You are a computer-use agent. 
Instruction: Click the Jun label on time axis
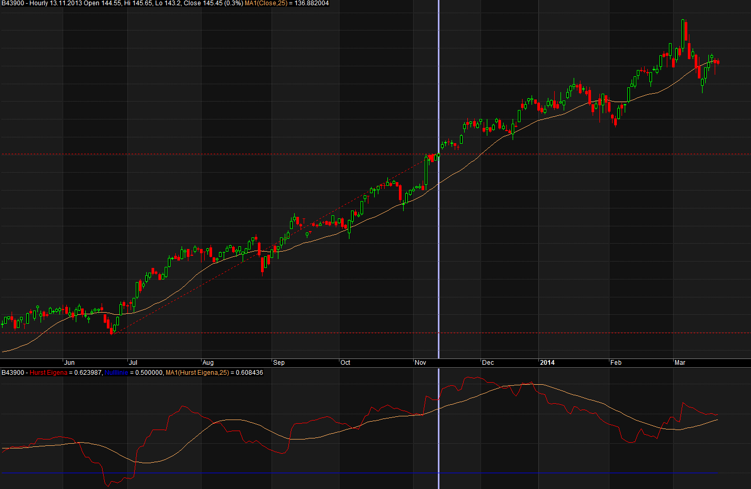[69, 363]
